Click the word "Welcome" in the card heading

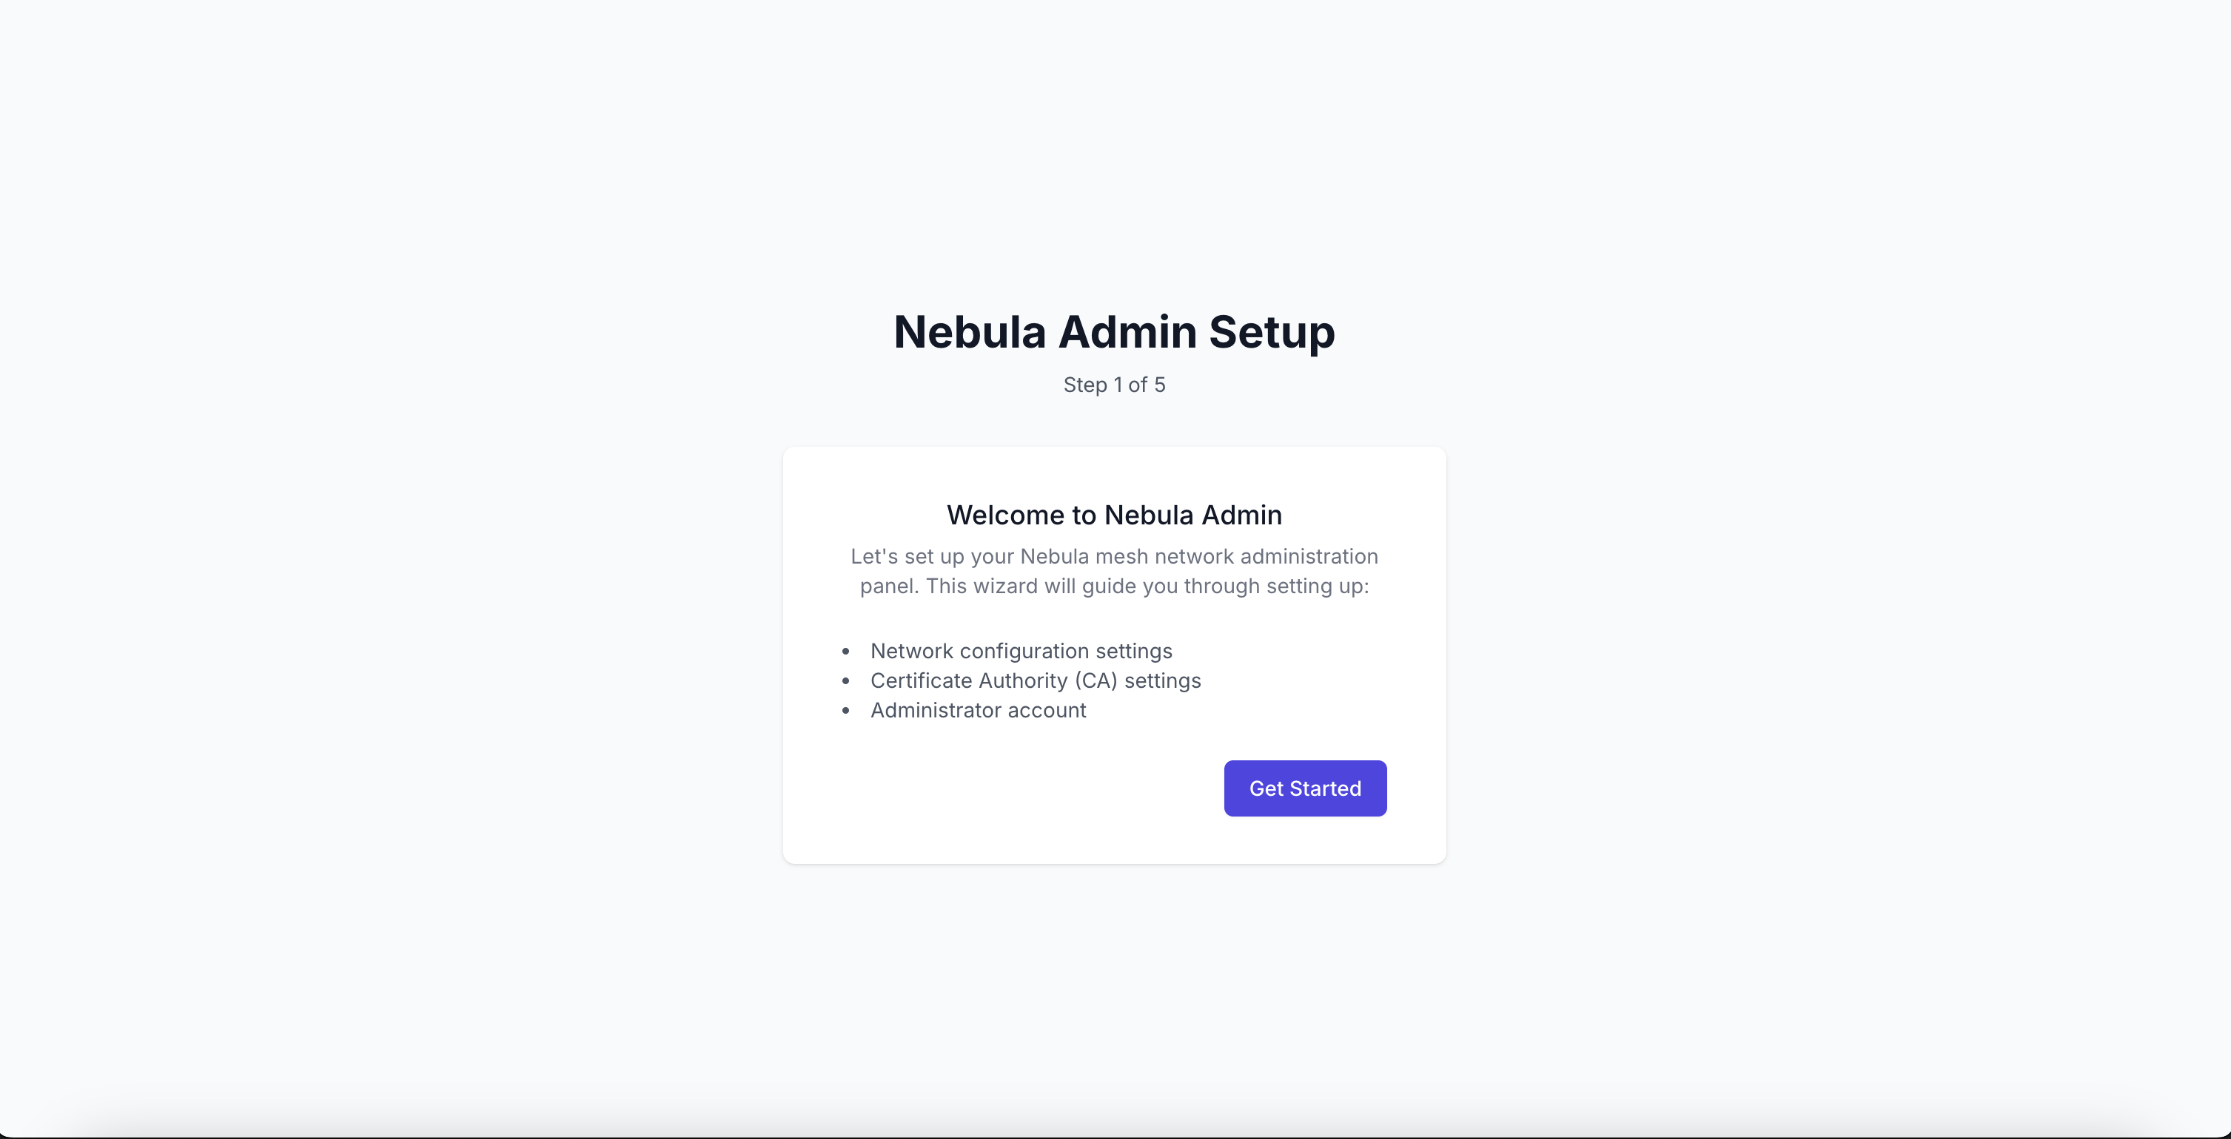(x=1004, y=515)
